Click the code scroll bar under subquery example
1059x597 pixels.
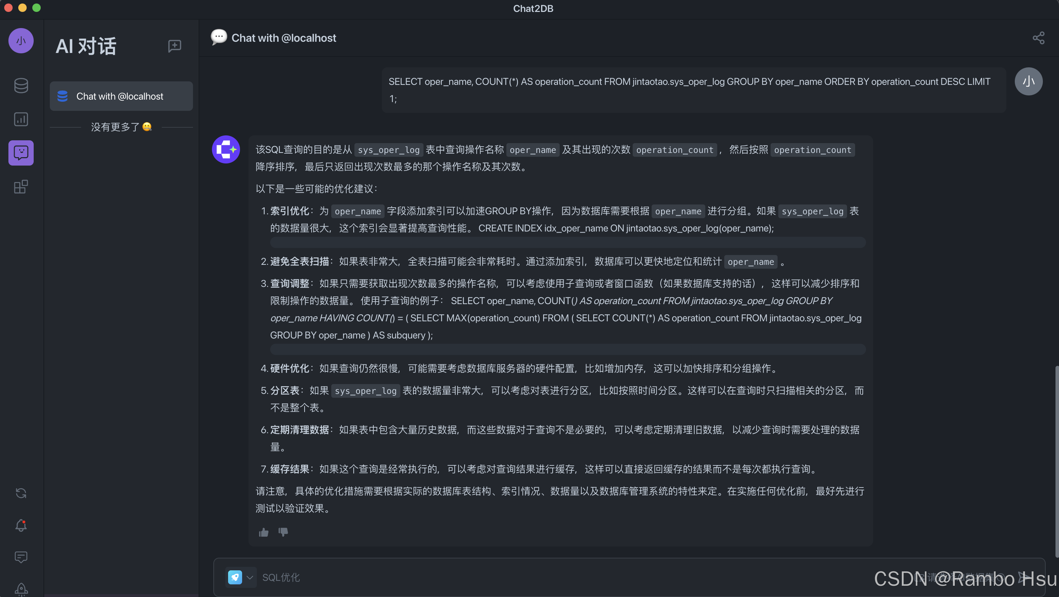click(568, 349)
